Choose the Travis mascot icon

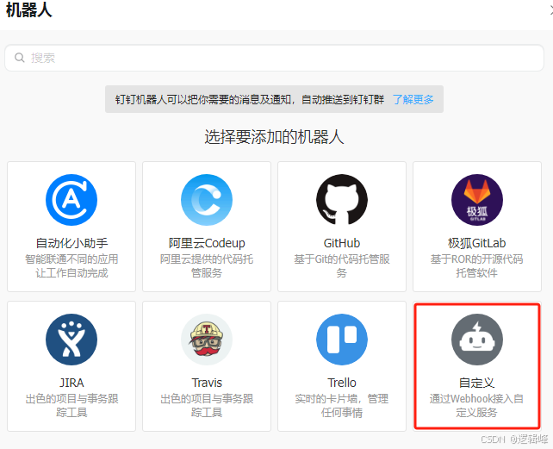coord(207,340)
